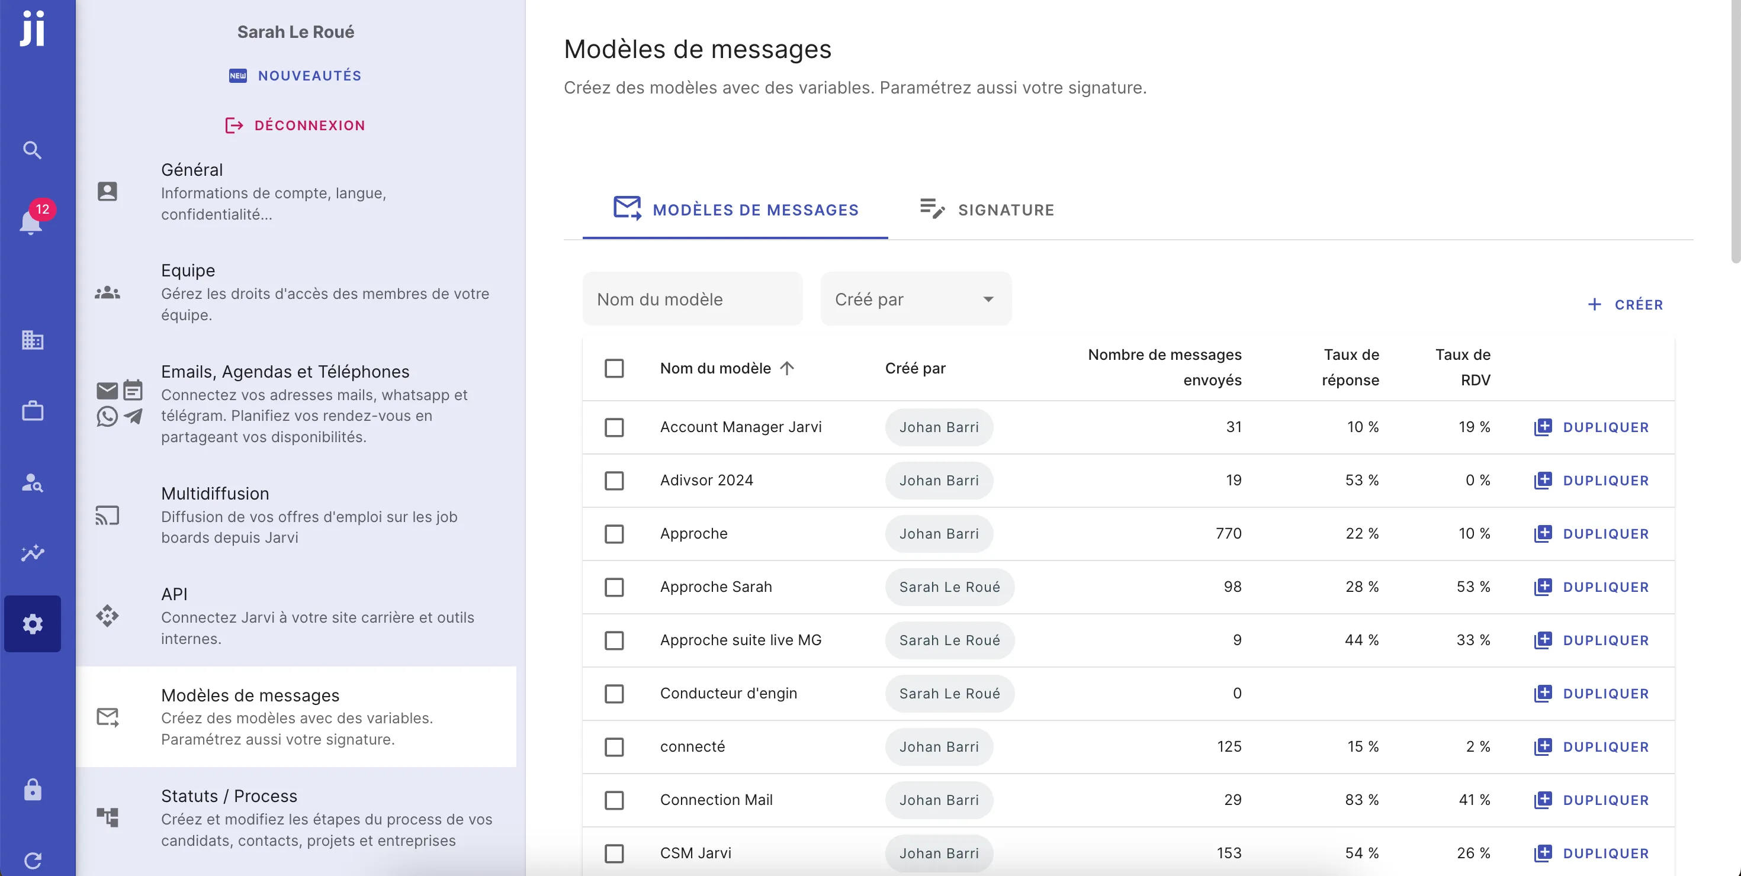Open the Modèles de messages tab
The height and width of the screenshot is (876, 1741).
click(x=735, y=210)
